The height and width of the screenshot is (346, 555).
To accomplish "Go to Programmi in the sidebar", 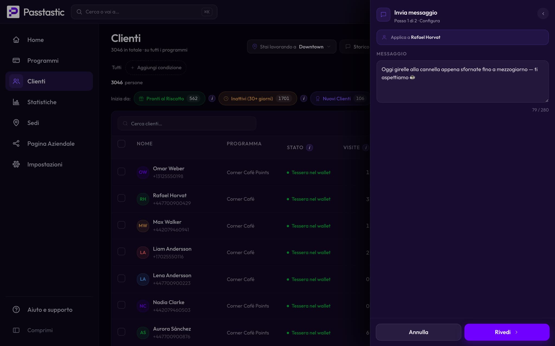I will 49,61.
